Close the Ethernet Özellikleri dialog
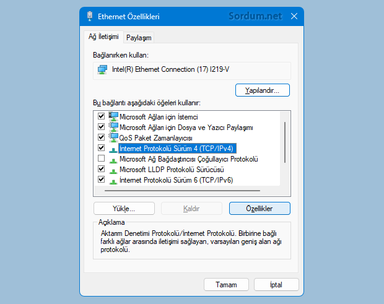This screenshot has width=384, height=304. coord(294,16)
